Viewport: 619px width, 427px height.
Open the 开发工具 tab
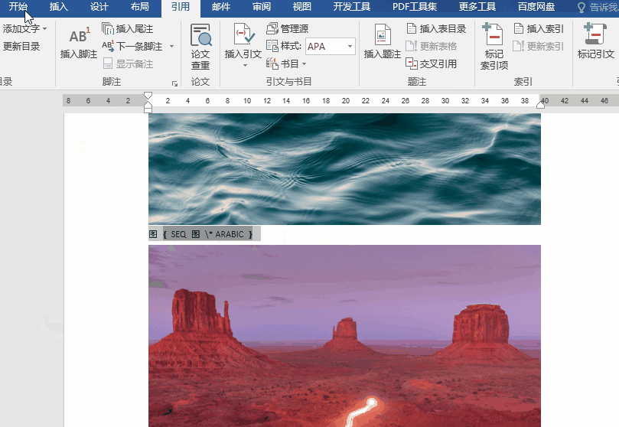[x=352, y=7]
